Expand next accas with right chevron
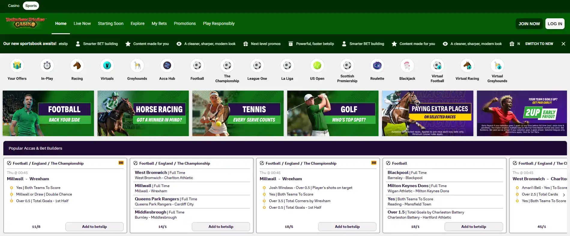 [564, 195]
